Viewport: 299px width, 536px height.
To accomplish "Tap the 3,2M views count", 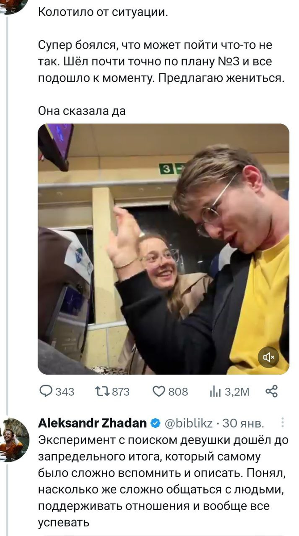I will point(236,392).
